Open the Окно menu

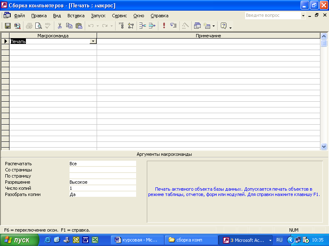click(139, 16)
